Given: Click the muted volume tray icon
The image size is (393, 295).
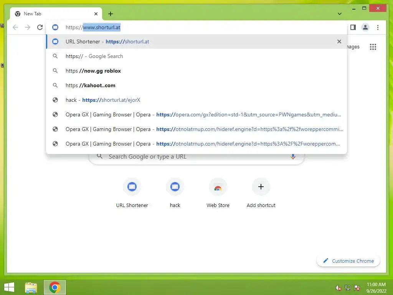Looking at the screenshot, I should click(339, 288).
